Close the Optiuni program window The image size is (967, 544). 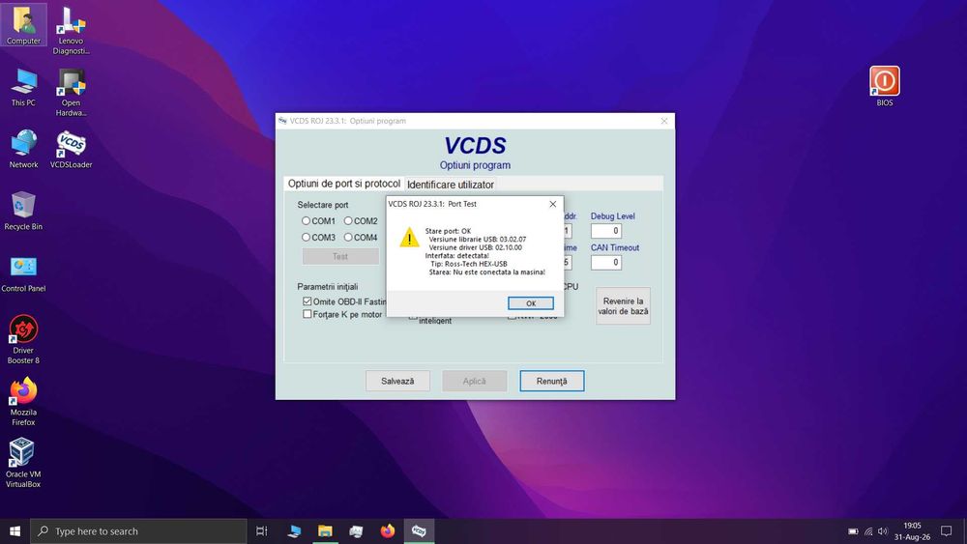point(664,121)
